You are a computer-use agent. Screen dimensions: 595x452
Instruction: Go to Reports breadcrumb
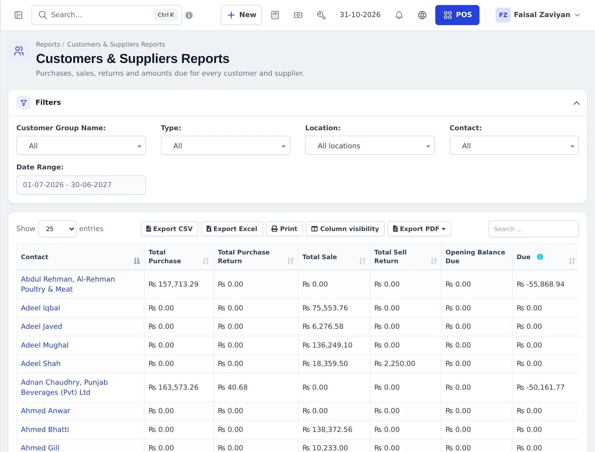click(x=48, y=45)
